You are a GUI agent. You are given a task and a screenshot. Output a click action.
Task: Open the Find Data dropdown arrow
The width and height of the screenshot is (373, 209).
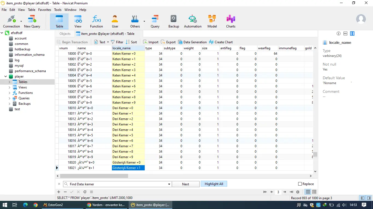[x=169, y=184]
